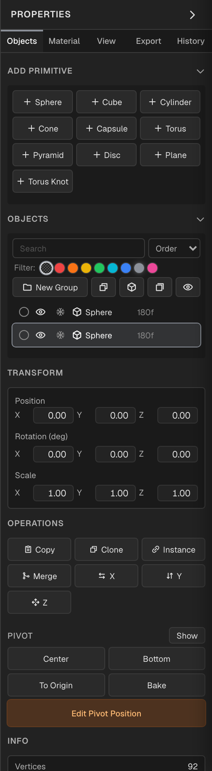212x771 pixels.
Task: Filter objects by the gray swatch
Action: coord(139,268)
